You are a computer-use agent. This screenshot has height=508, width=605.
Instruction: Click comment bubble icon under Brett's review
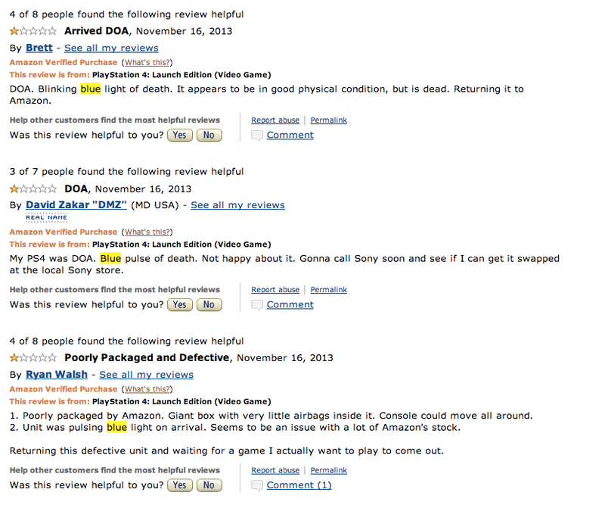(257, 136)
